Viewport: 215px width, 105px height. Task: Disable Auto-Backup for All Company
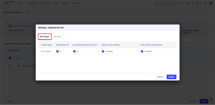[57, 51]
